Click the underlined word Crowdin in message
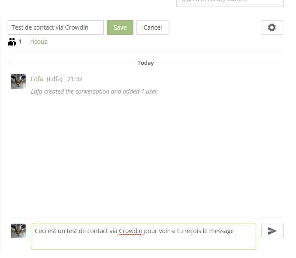This screenshot has height=258, width=296. click(130, 231)
